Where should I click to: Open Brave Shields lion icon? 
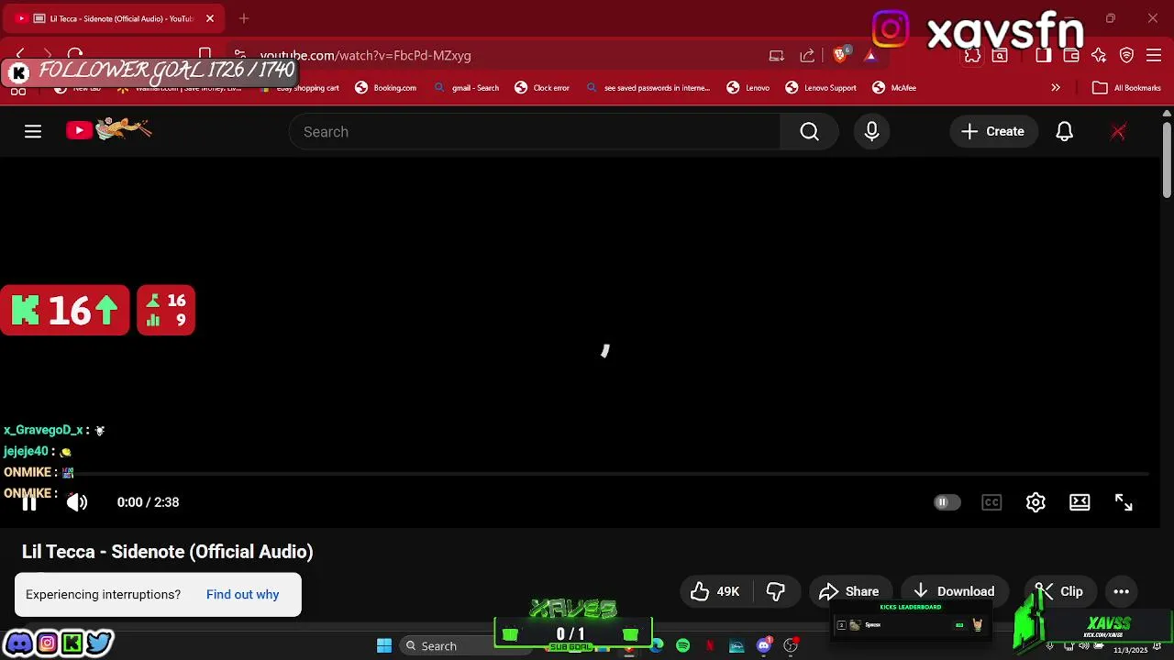coord(839,56)
